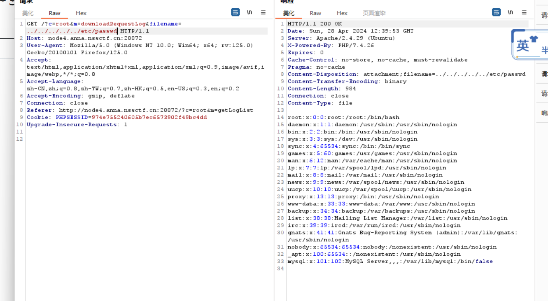The height and width of the screenshot is (301, 548).
Task: Open hamburger options menu in response panel
Action: [524, 12]
